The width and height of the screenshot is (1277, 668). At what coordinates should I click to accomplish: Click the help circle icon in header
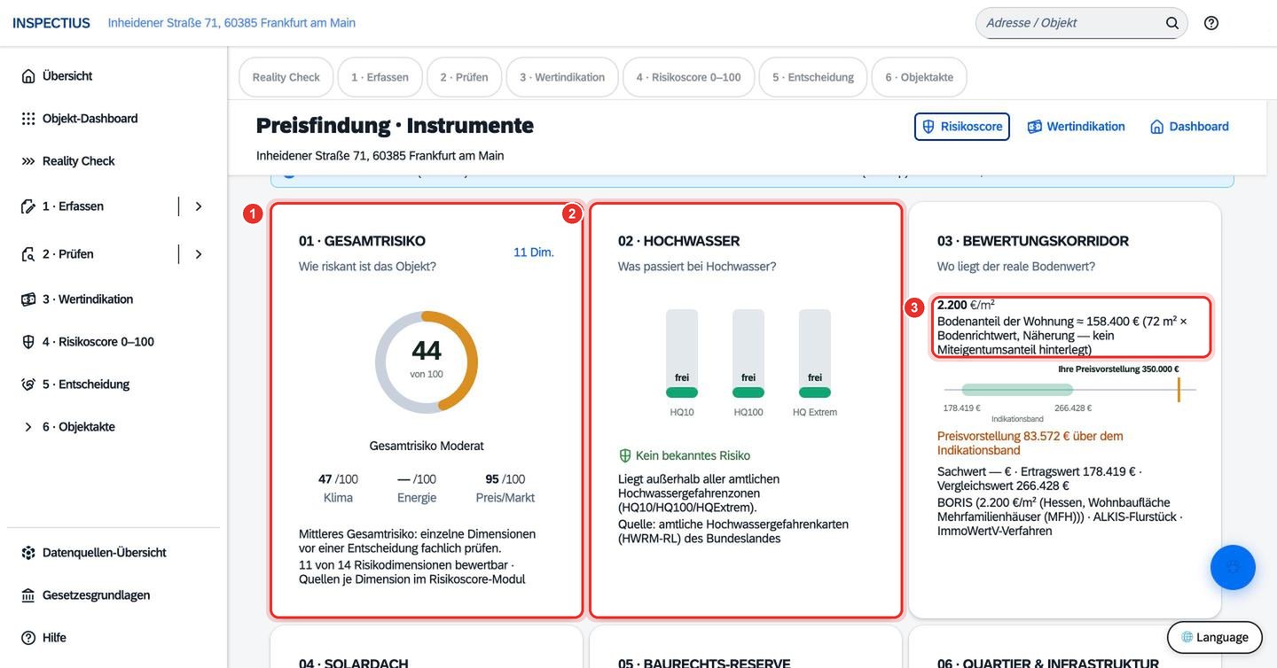coord(1211,23)
